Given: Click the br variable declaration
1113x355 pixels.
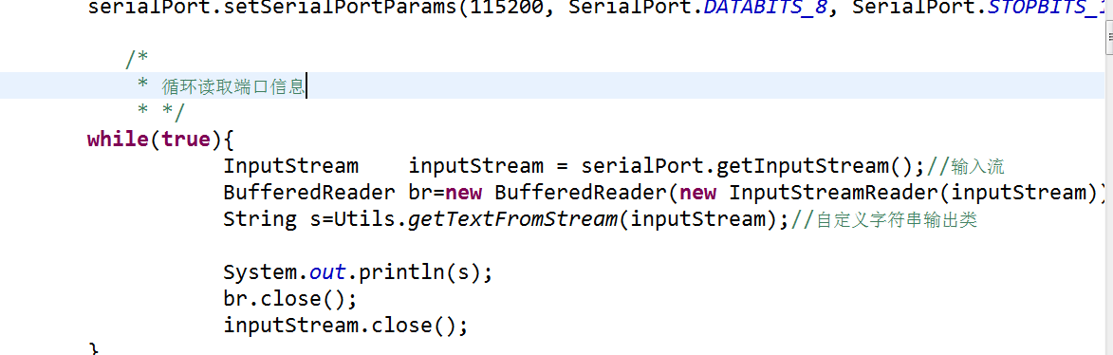Looking at the screenshot, I should (x=420, y=193).
